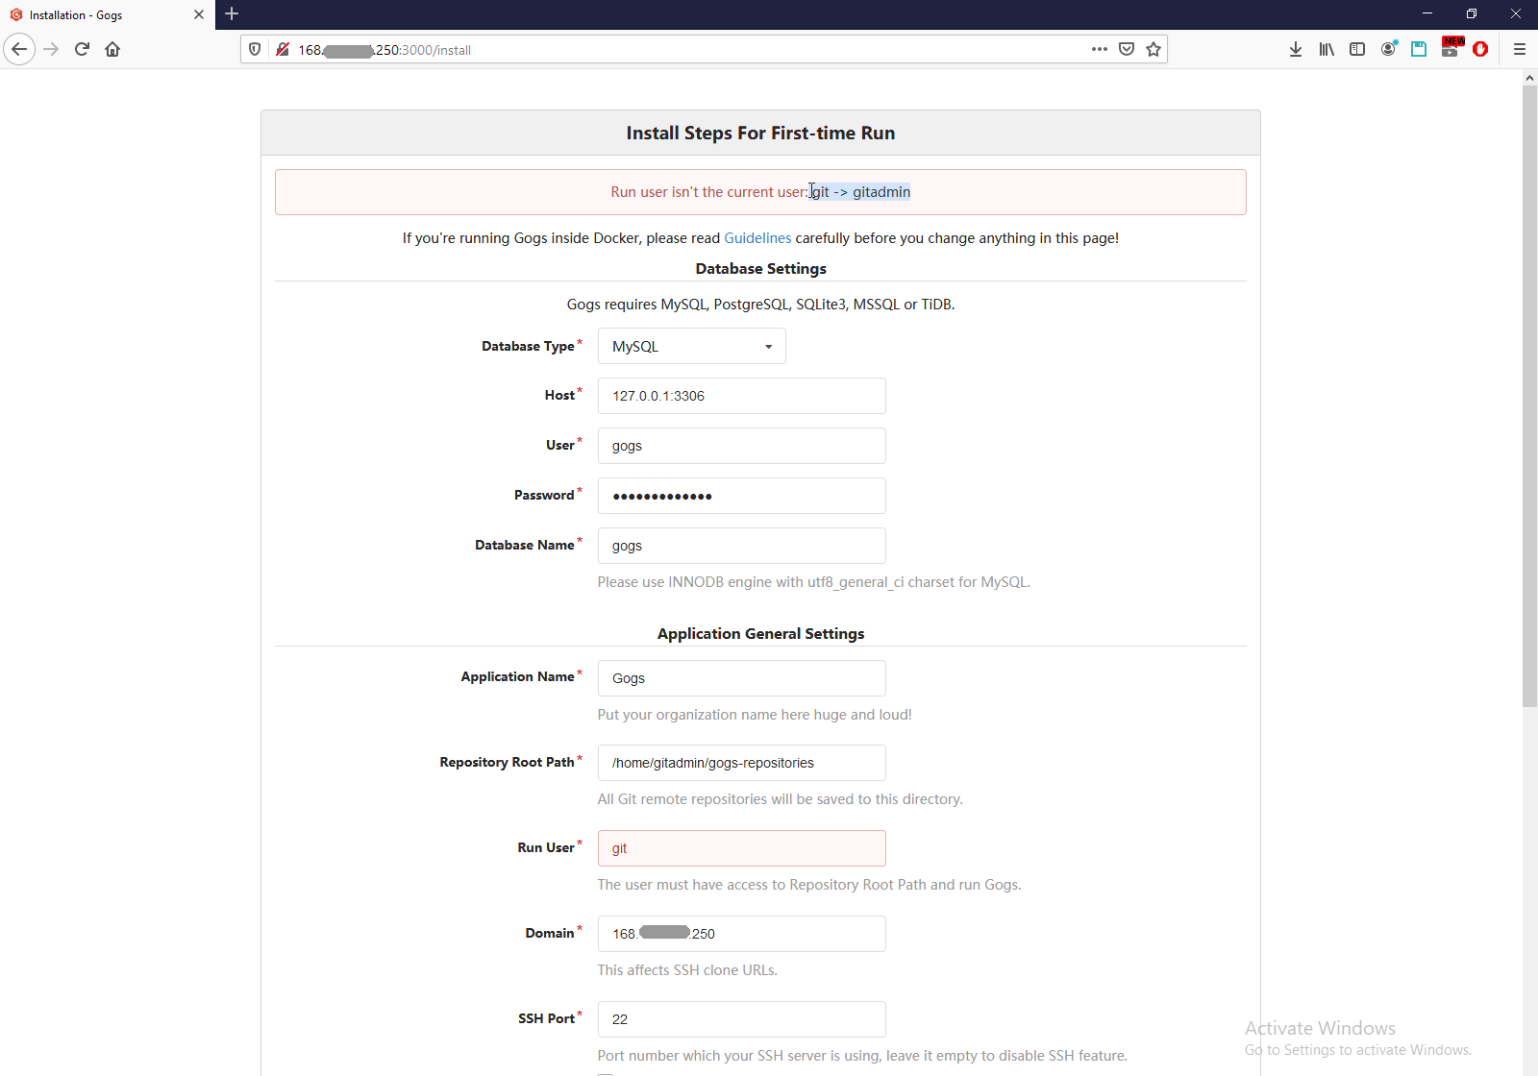Close the Installation - Gogs tab

point(199,14)
